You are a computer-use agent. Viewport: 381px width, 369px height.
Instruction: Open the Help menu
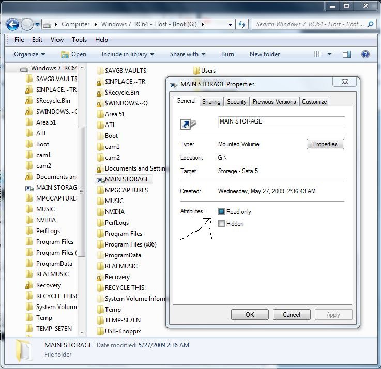click(x=101, y=40)
